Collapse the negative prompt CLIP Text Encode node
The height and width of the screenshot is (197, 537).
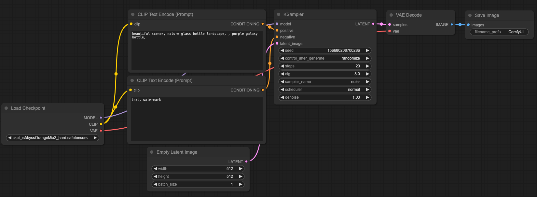coord(132,80)
